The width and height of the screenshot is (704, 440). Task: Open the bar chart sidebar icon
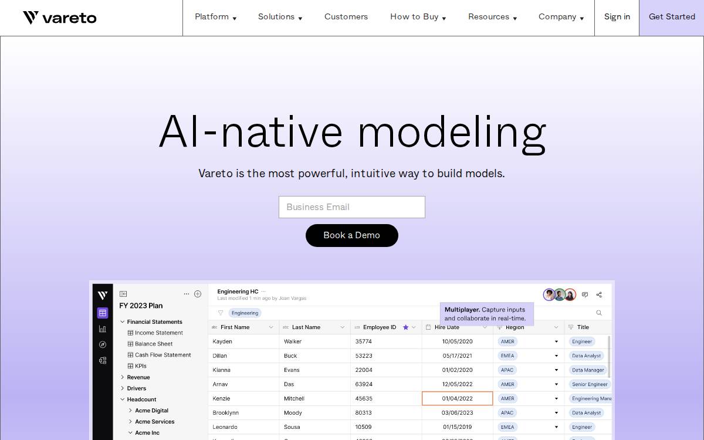(x=103, y=329)
